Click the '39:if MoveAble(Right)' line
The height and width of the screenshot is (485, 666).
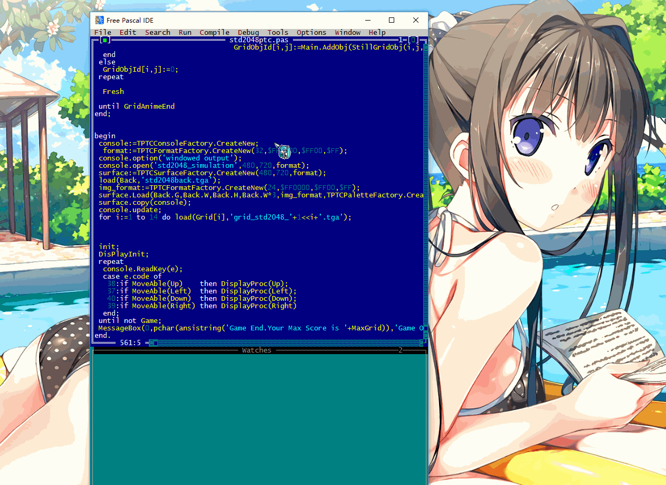click(202, 306)
